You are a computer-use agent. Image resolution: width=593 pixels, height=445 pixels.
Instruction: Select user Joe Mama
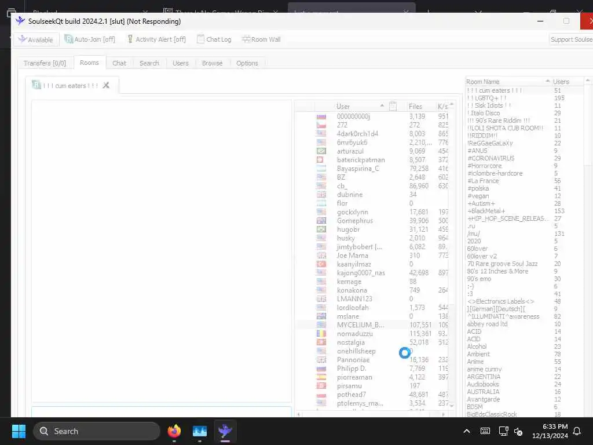click(x=353, y=256)
